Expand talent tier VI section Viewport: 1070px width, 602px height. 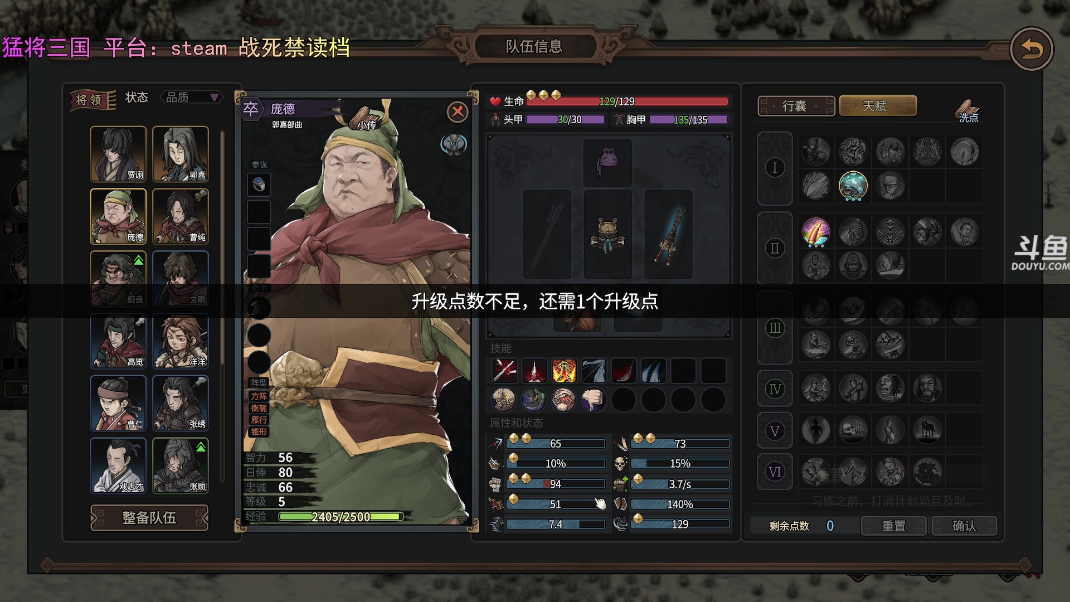[x=775, y=472]
